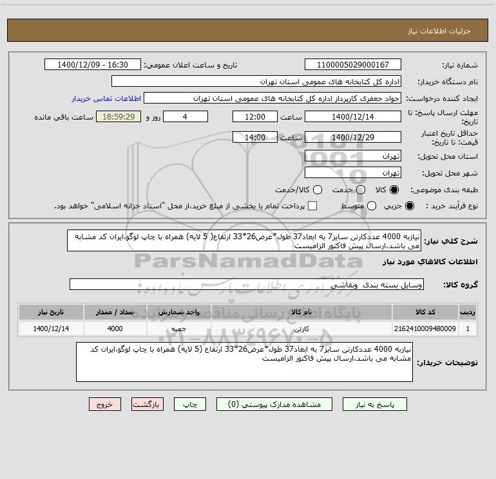This screenshot has height=479, width=496.
Task: Select the متوسط purchase type radio
Action: tap(372, 206)
